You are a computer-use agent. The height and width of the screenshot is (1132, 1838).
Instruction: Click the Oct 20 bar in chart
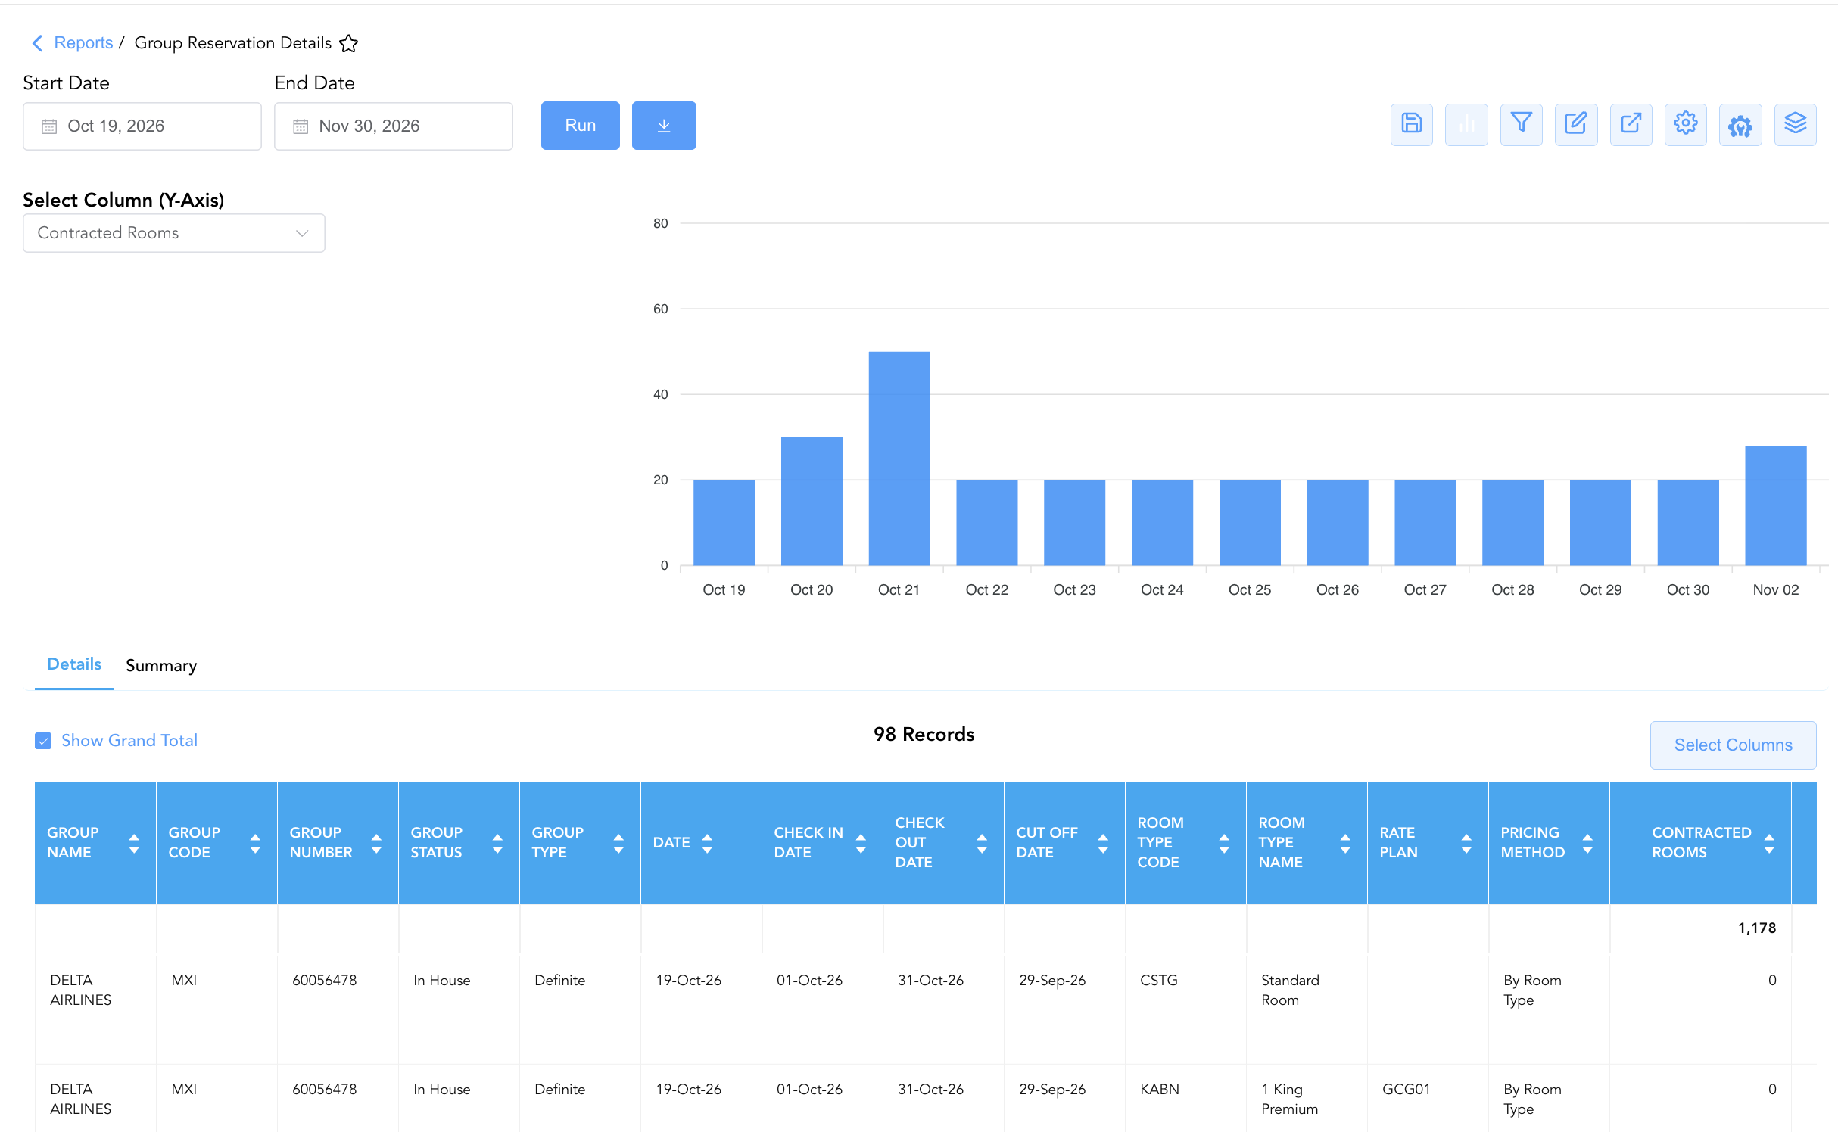tap(812, 501)
